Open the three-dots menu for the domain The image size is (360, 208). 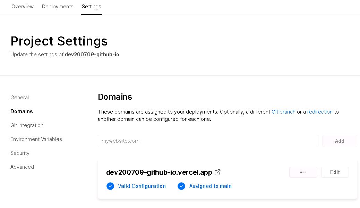[303, 172]
